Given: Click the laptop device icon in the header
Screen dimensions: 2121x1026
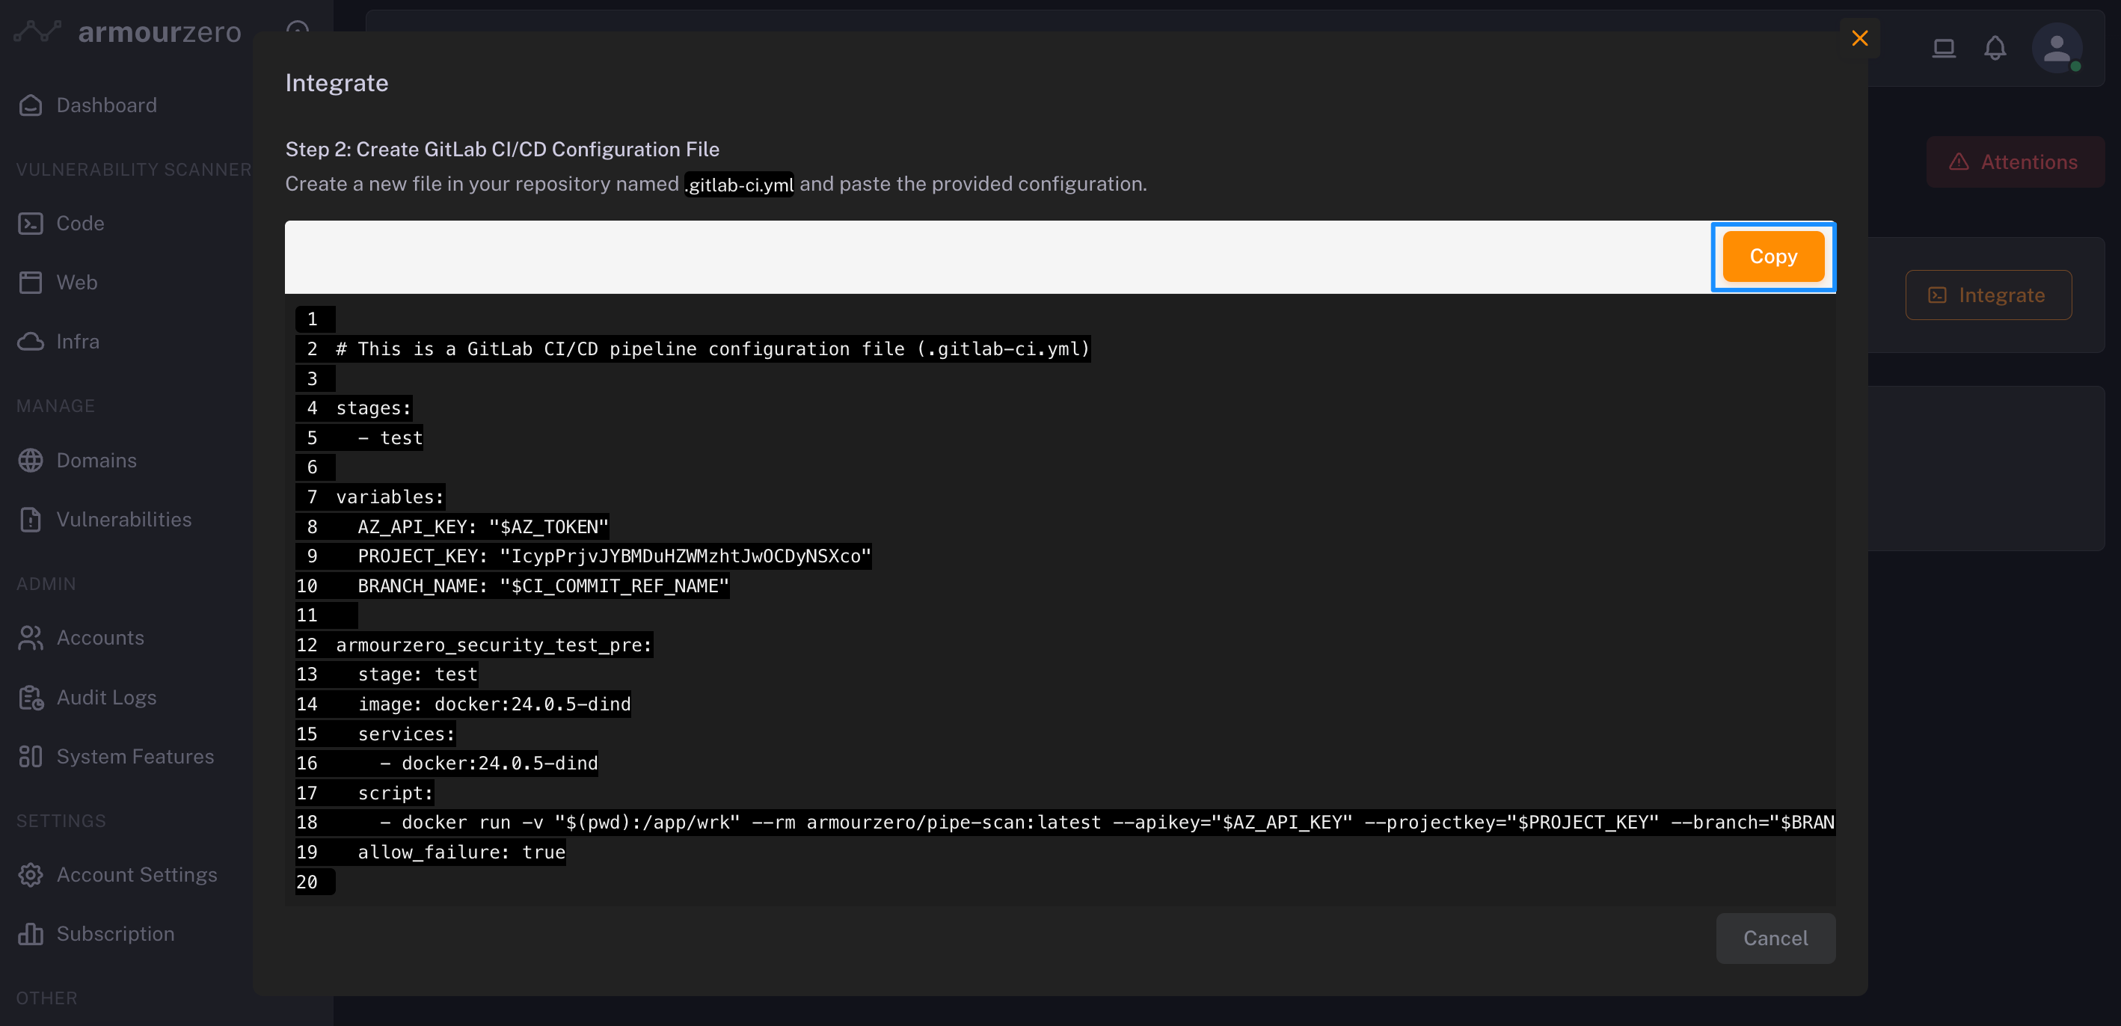Looking at the screenshot, I should click(1943, 49).
